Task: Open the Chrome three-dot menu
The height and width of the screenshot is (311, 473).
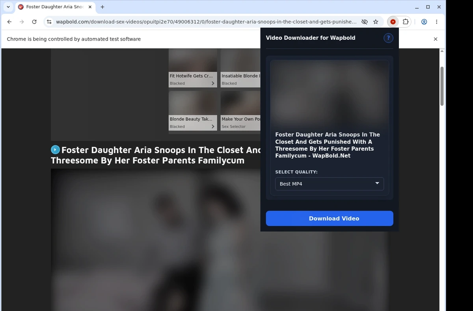Action: [437, 22]
